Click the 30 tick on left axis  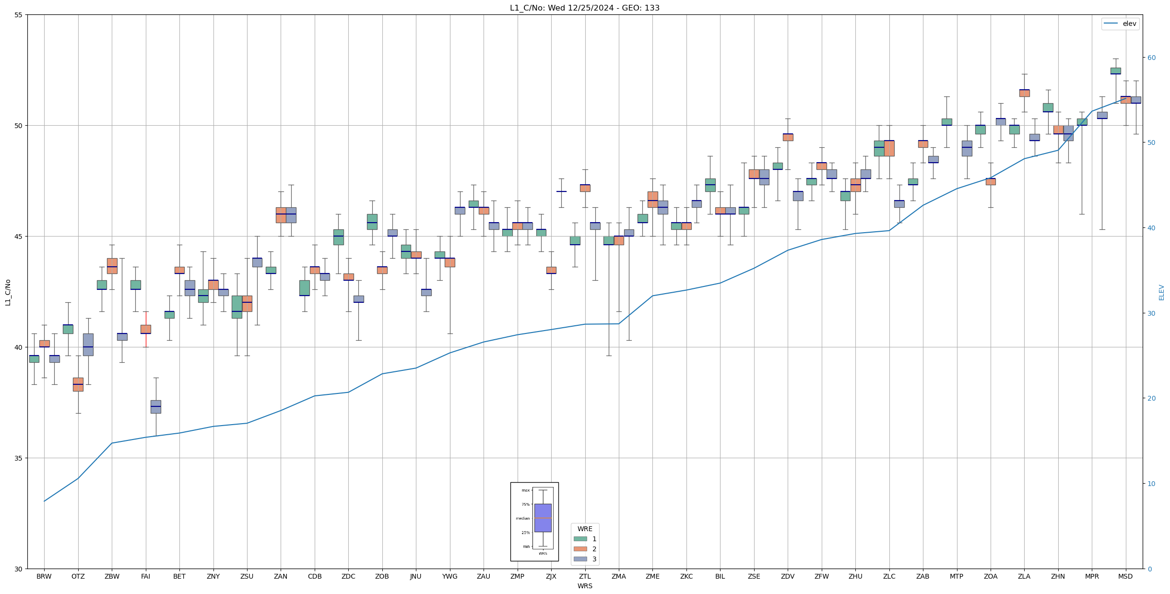[18, 569]
